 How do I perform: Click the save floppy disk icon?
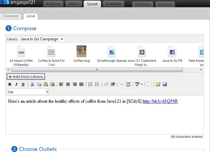pos(165,84)
